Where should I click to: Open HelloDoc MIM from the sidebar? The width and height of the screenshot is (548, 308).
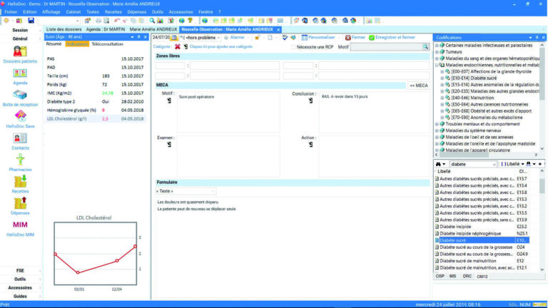click(20, 227)
